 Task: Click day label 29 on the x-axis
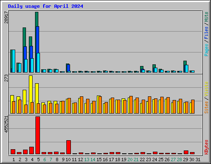point(185,159)
